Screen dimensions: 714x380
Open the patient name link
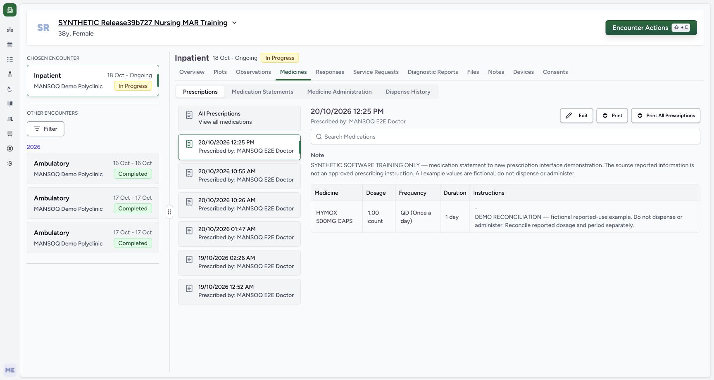[143, 23]
